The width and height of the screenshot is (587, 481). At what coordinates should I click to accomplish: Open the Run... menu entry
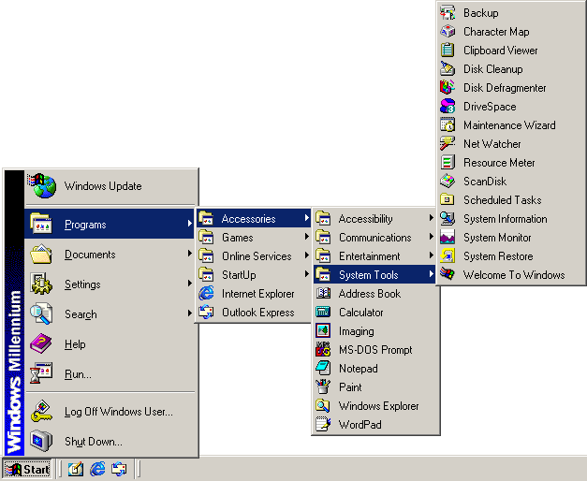click(110, 373)
